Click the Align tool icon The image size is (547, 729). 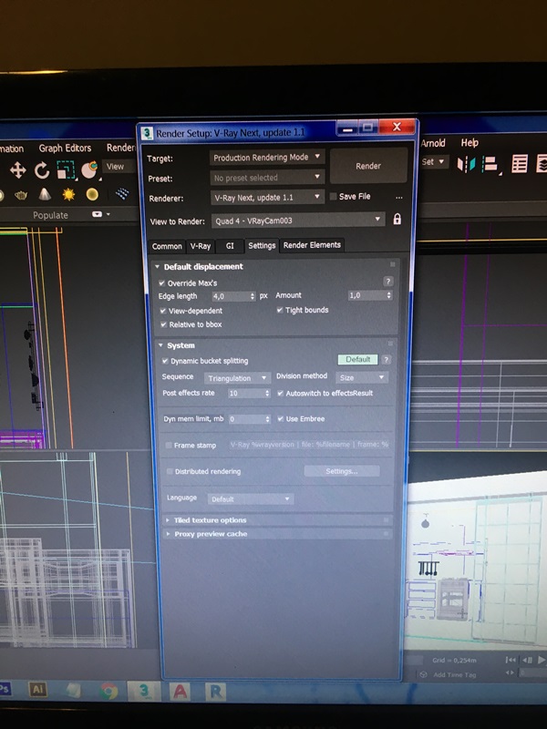click(x=490, y=164)
